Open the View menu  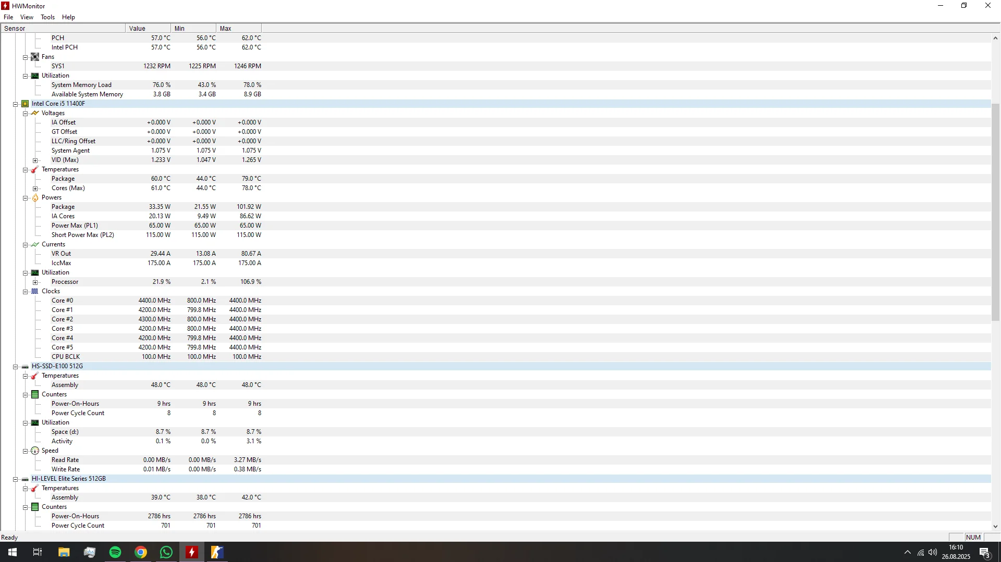point(27,17)
